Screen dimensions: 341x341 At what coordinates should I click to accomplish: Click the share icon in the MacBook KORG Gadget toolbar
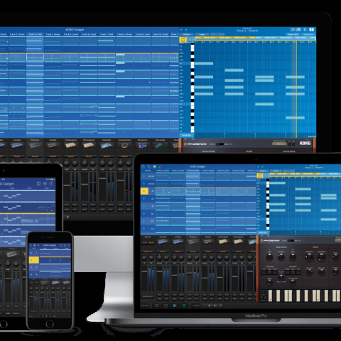149,167
